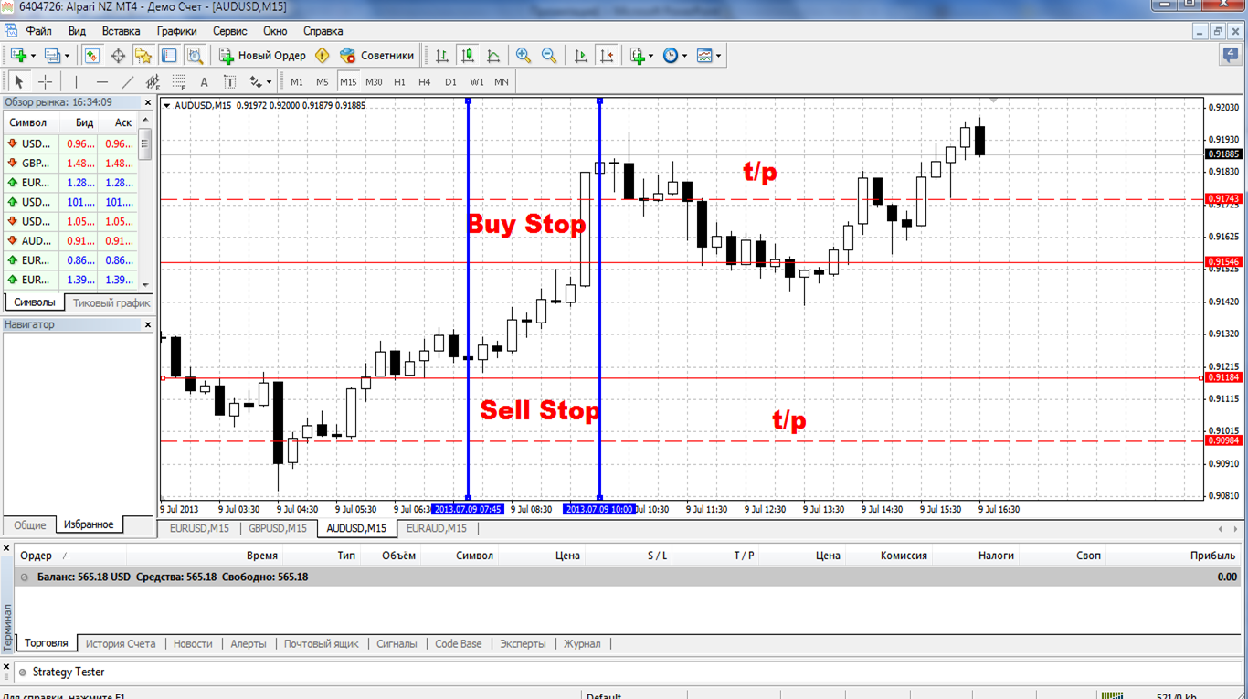Screen dimensions: 1248x699
Task: Expand the profiles dropdown arrow
Action: 67,56
